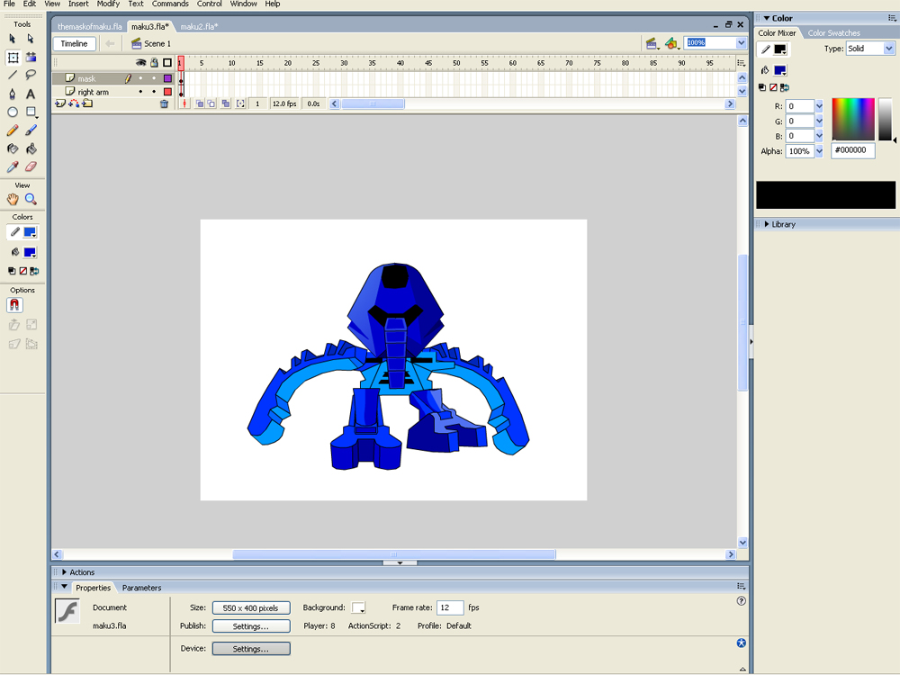Select the Lasso tool

pyautogui.click(x=31, y=76)
